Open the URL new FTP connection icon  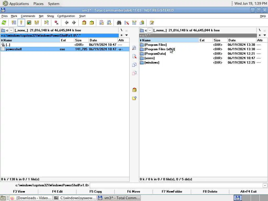109,23
